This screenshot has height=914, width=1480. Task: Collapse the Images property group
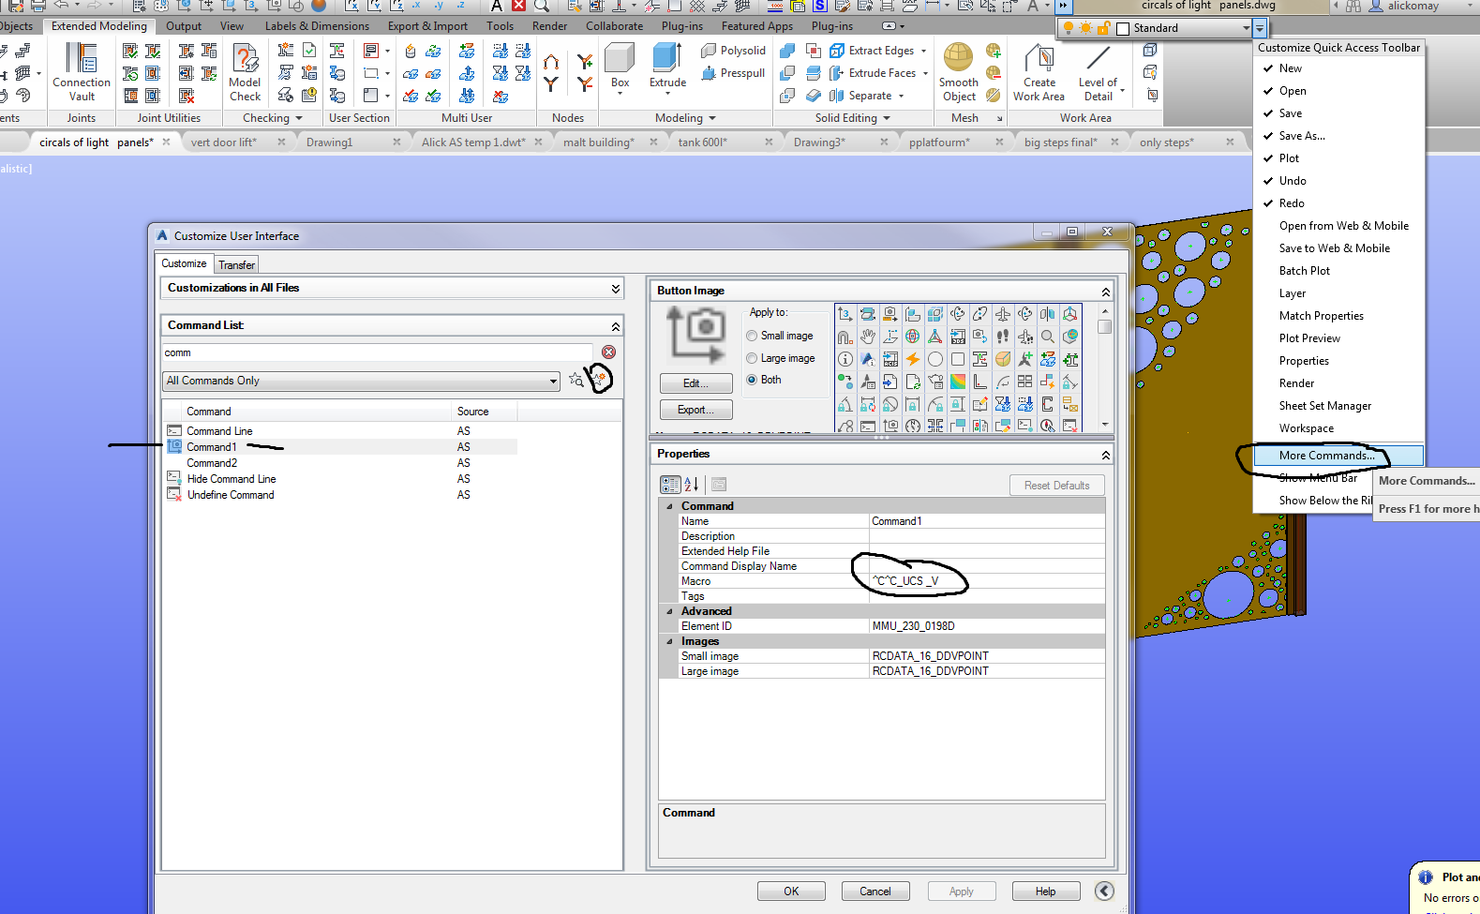669,641
